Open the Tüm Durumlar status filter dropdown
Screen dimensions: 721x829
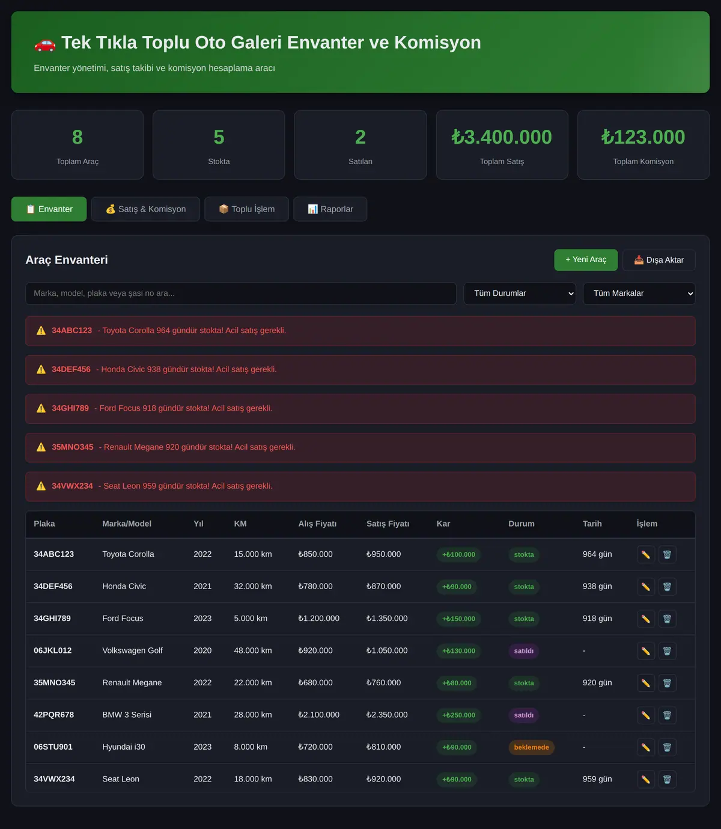click(520, 293)
